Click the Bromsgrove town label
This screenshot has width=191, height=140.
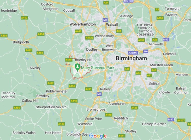[96, 109]
